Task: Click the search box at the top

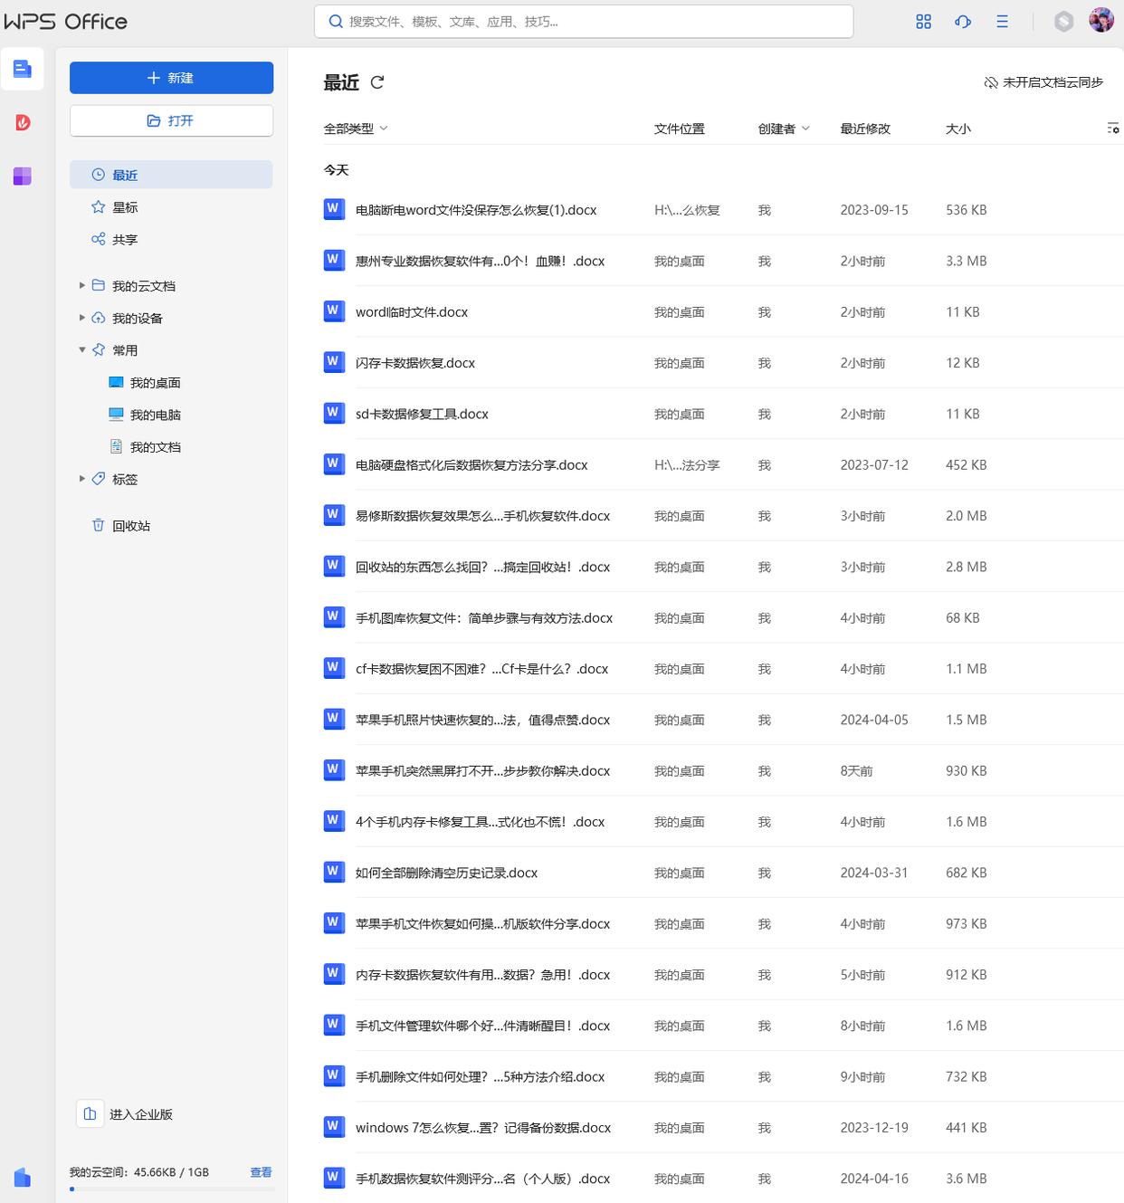Action: point(584,22)
